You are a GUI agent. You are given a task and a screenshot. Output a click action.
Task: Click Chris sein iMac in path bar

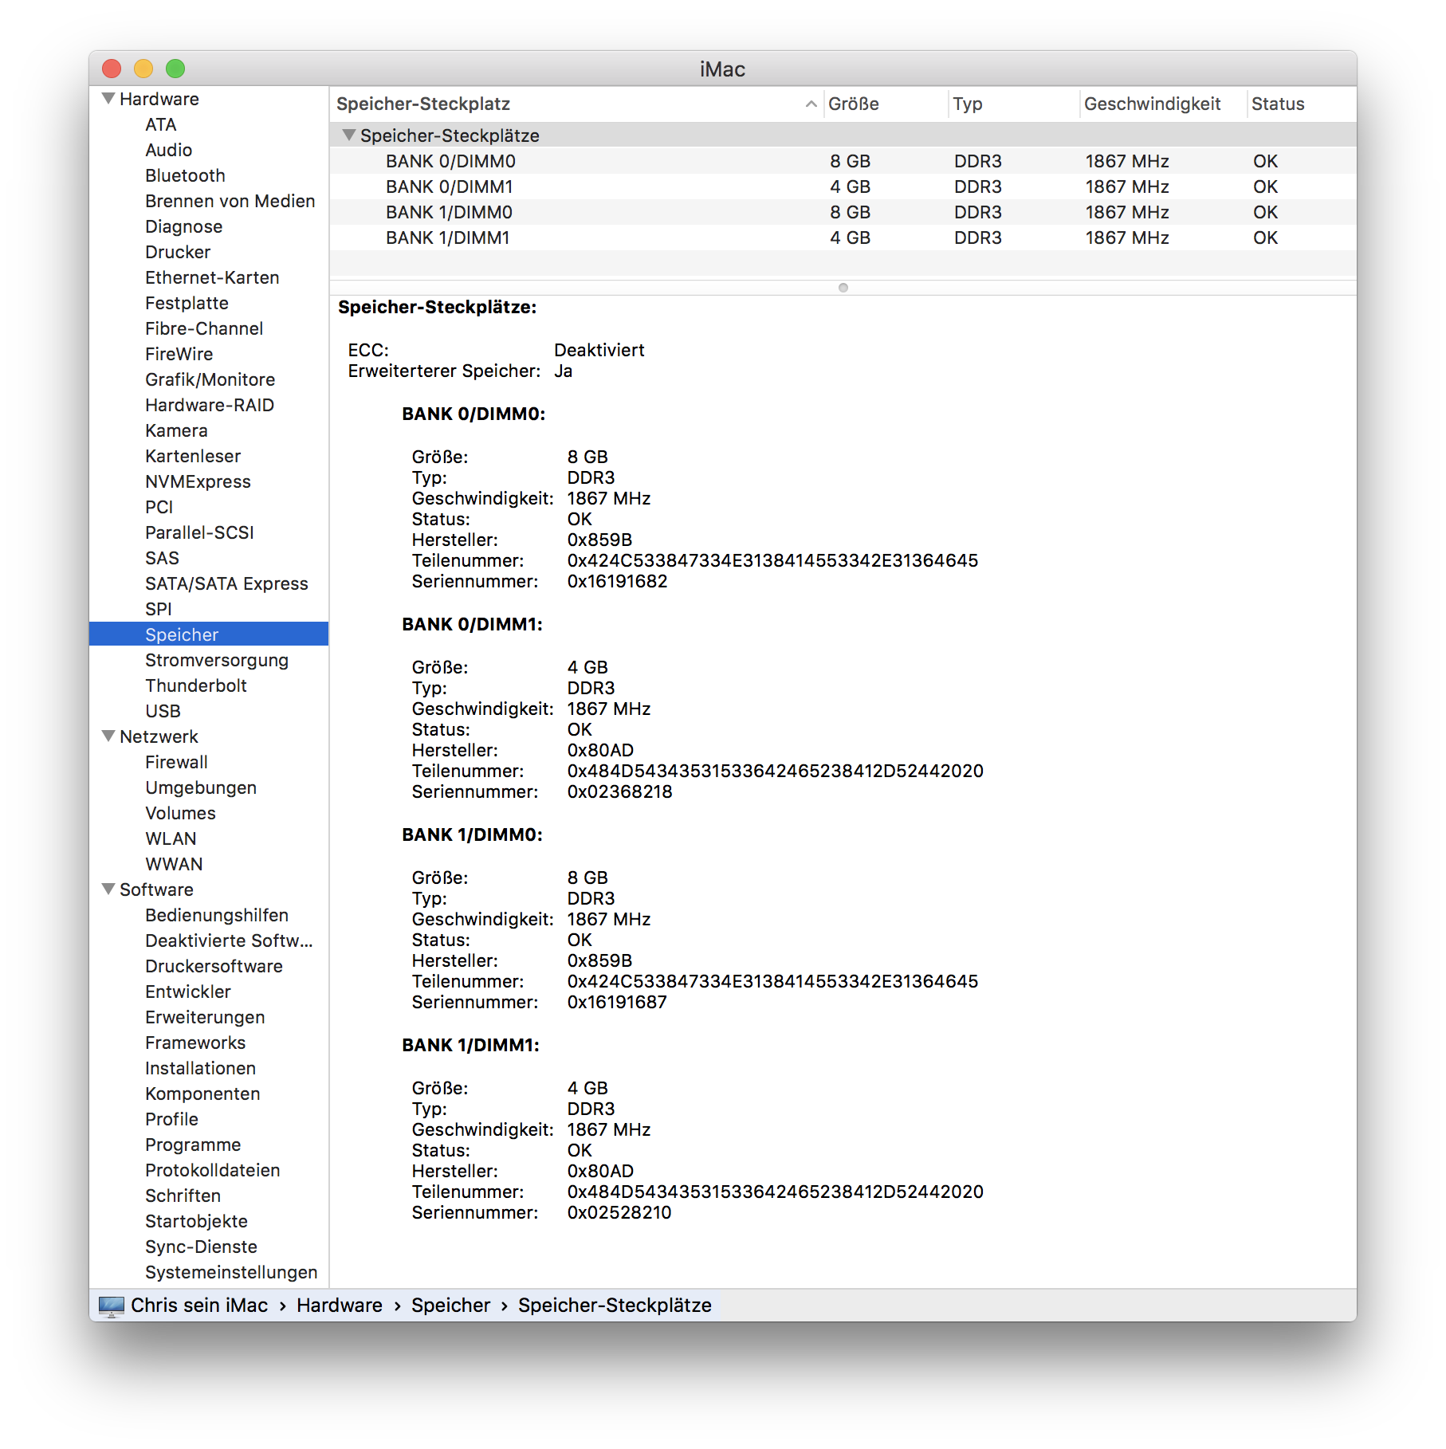click(x=199, y=1306)
